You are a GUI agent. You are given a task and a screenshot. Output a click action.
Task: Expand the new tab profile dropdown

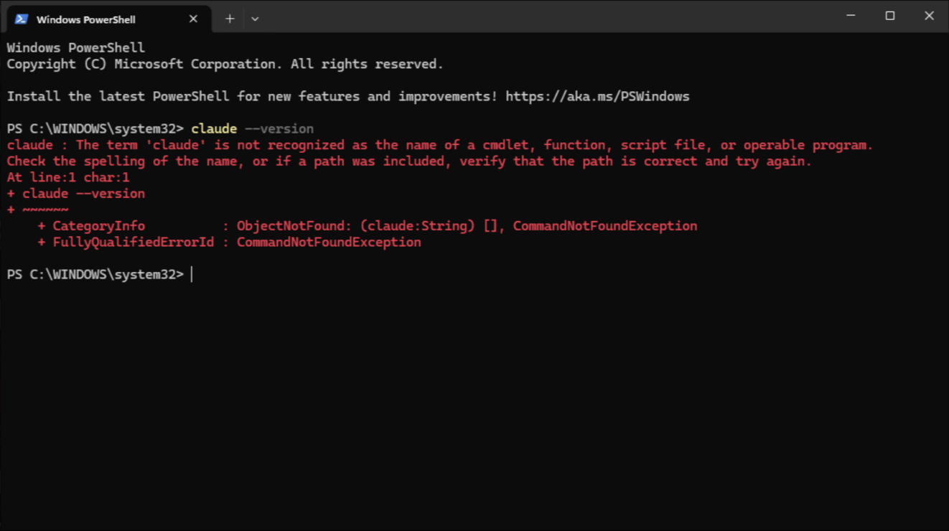pos(255,19)
